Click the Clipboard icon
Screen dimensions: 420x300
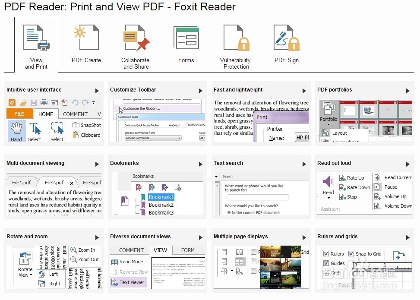76,135
